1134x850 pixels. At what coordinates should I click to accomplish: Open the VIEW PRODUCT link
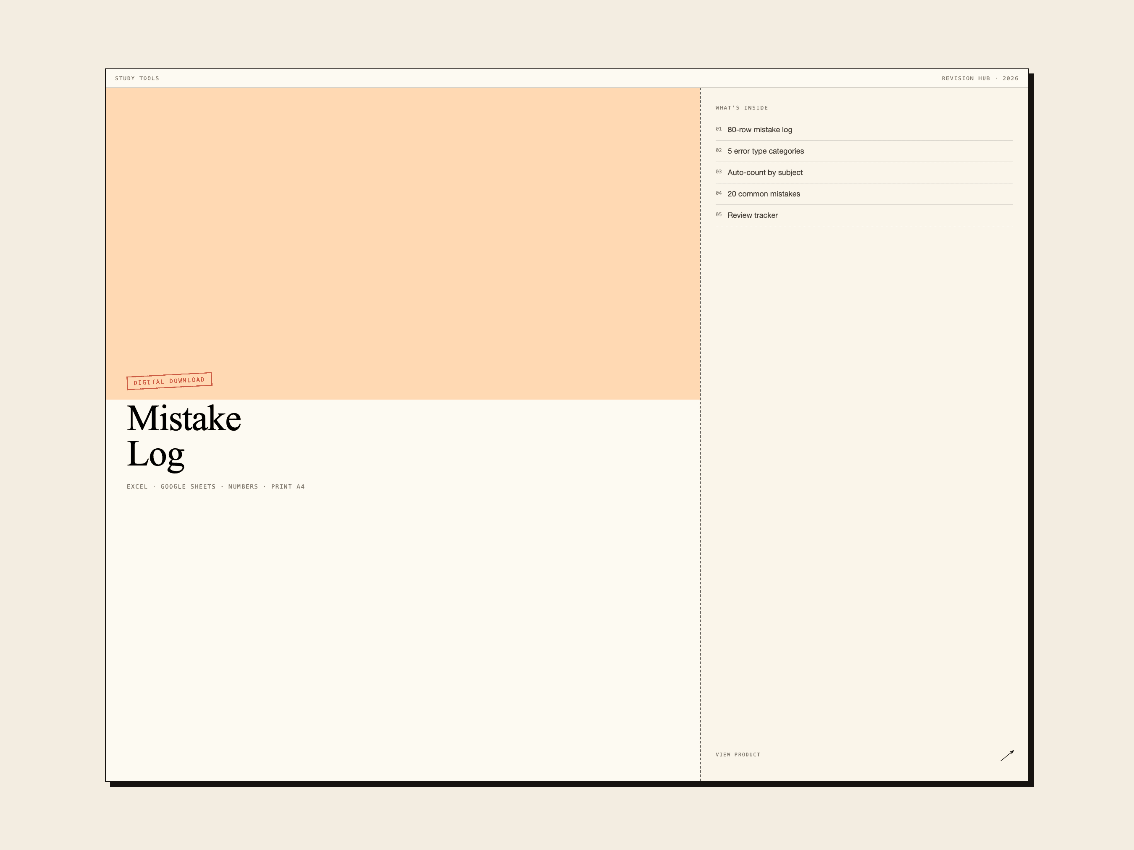click(x=738, y=755)
